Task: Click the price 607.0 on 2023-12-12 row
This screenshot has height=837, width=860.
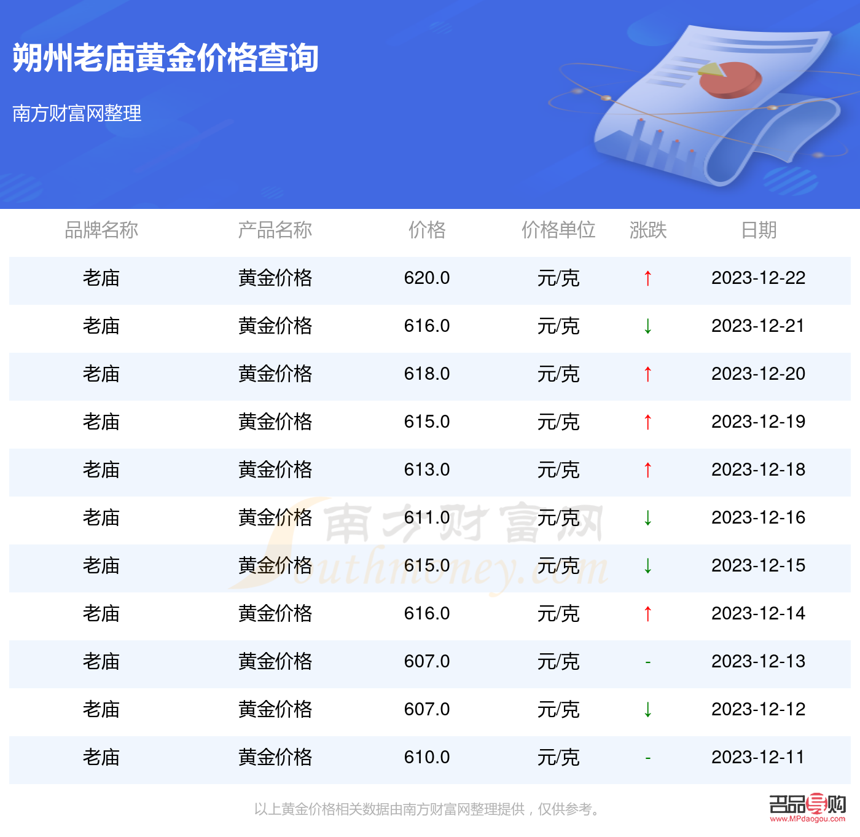Action: 427,709
